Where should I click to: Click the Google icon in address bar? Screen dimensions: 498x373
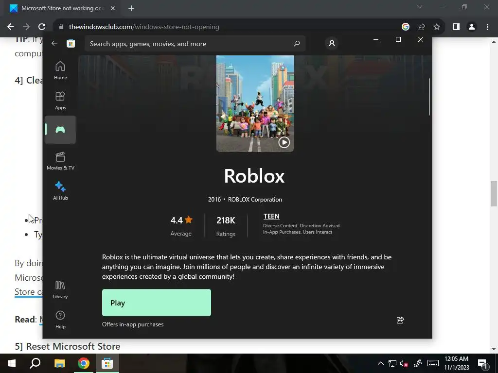405,27
